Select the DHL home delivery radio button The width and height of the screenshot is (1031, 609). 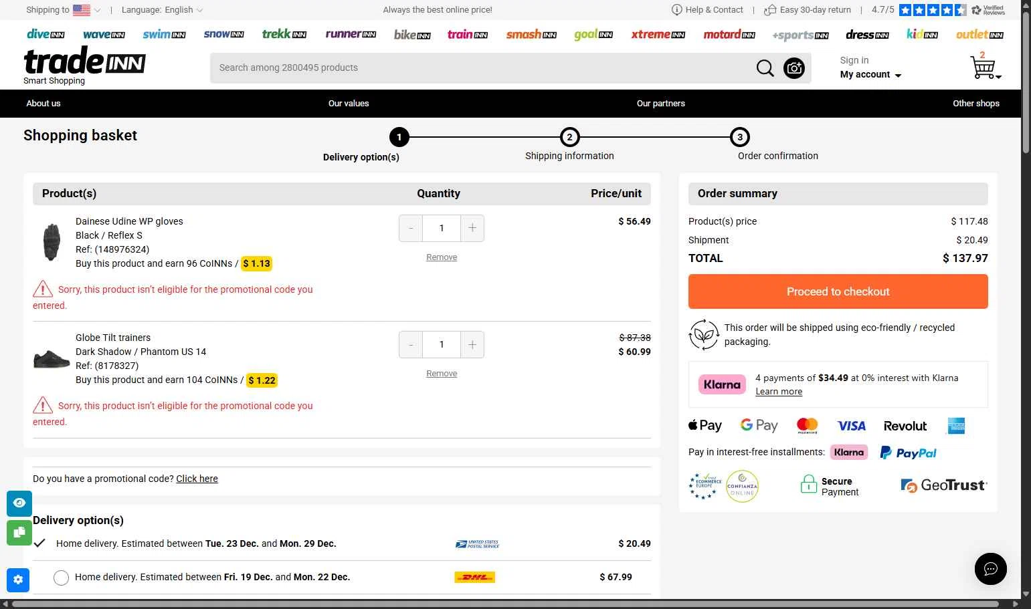point(61,578)
